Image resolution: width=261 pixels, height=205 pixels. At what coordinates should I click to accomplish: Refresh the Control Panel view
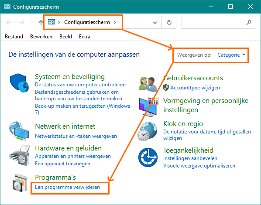coord(169,22)
